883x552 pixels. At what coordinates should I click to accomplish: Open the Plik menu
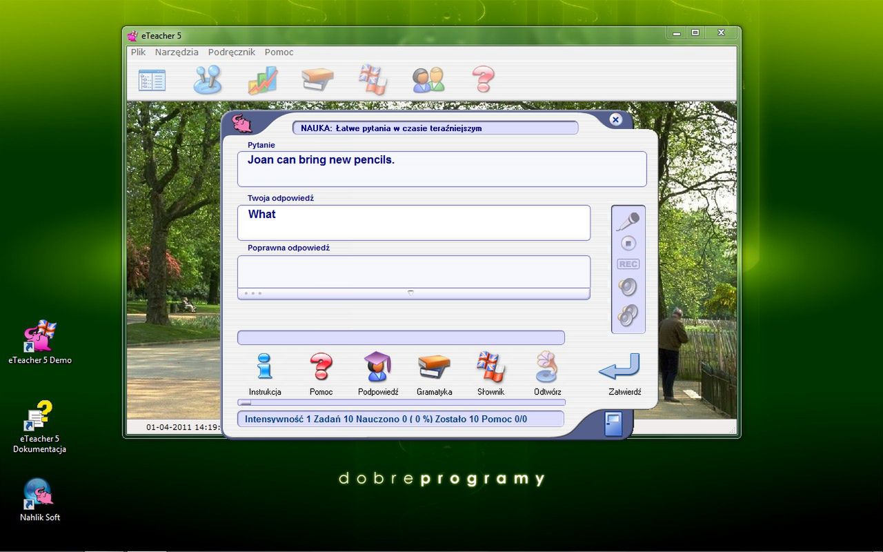point(138,52)
